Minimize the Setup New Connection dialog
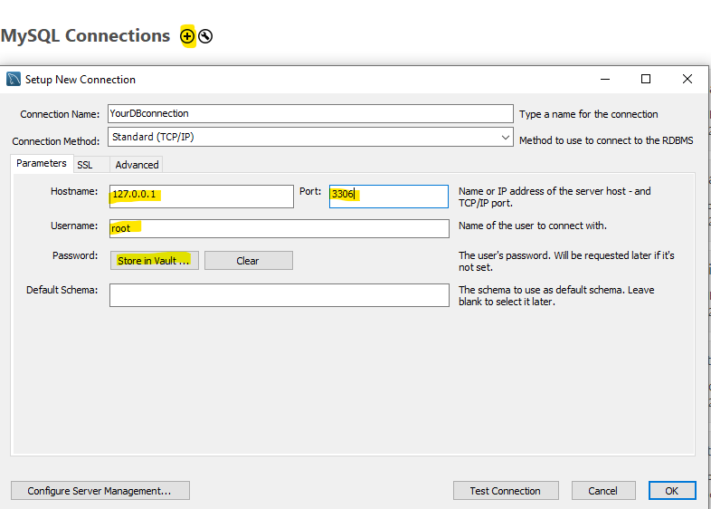The height and width of the screenshot is (509, 711). tap(605, 79)
